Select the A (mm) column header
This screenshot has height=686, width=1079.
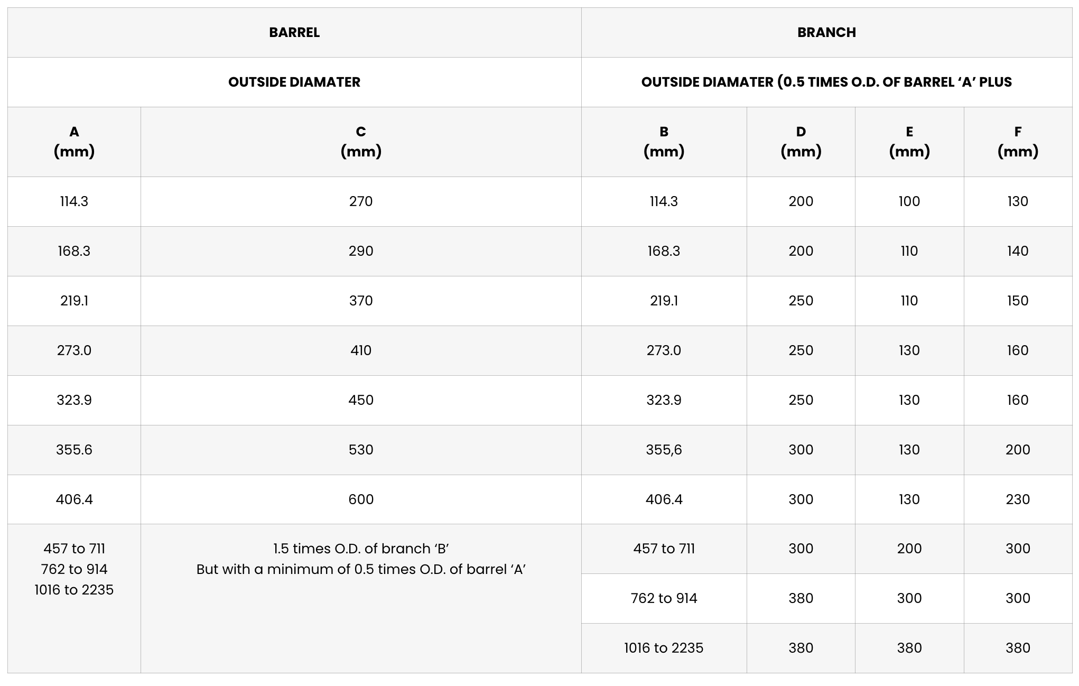(74, 142)
